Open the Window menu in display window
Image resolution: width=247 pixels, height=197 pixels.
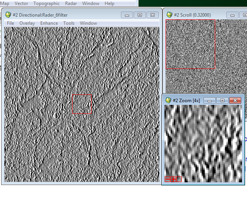pyautogui.click(x=88, y=23)
